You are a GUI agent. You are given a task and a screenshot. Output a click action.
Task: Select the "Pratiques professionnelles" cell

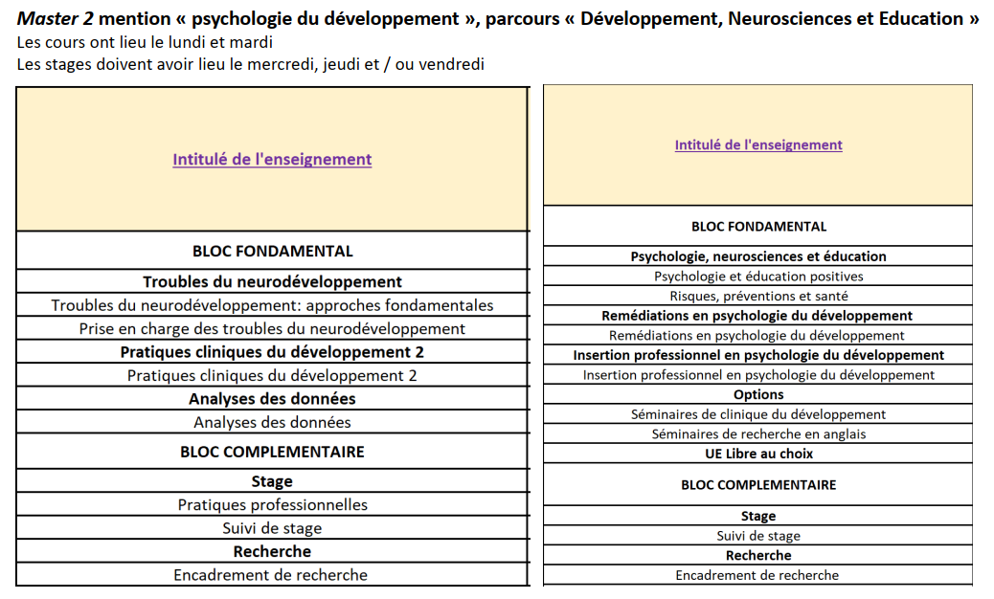point(272,504)
